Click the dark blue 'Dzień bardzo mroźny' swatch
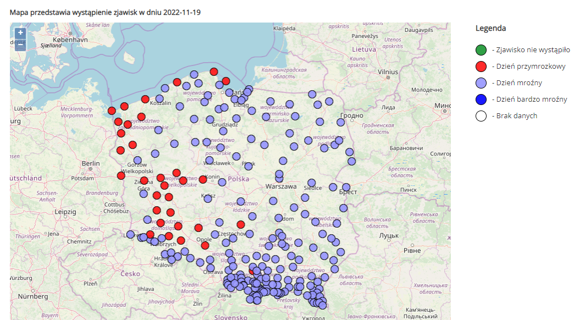585x320 pixels. click(x=481, y=100)
